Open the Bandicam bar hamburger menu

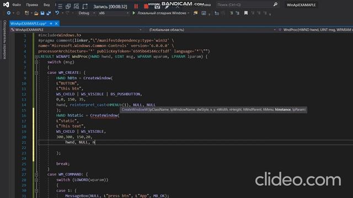point(60,7)
